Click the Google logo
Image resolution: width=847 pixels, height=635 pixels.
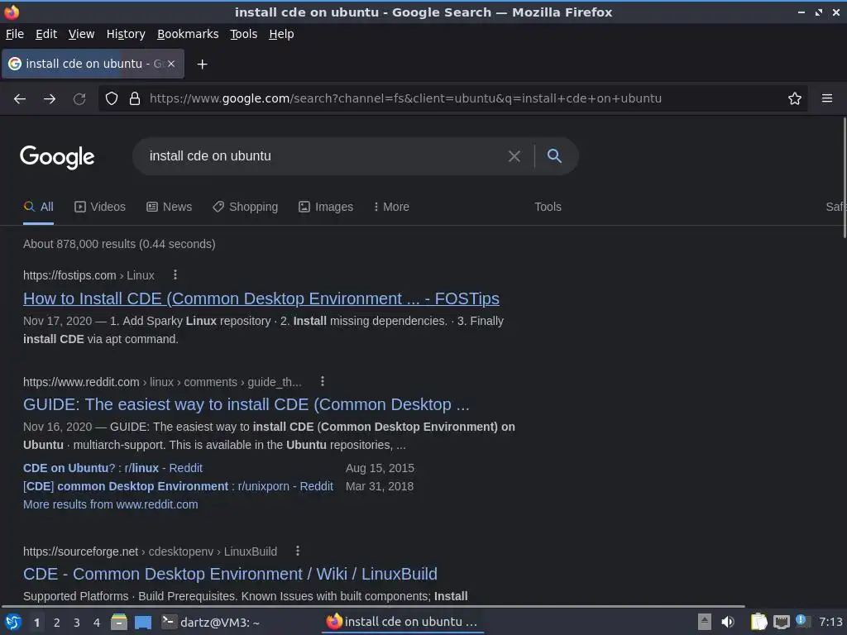click(x=57, y=157)
